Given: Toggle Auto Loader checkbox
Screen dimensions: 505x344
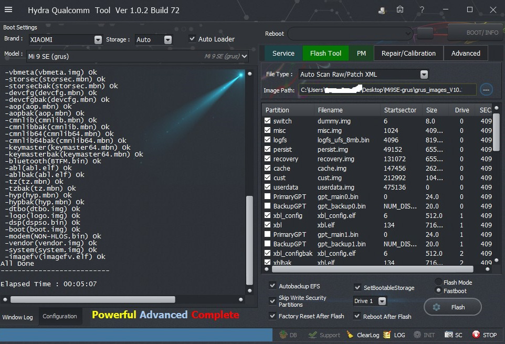Looking at the screenshot, I should 192,39.
